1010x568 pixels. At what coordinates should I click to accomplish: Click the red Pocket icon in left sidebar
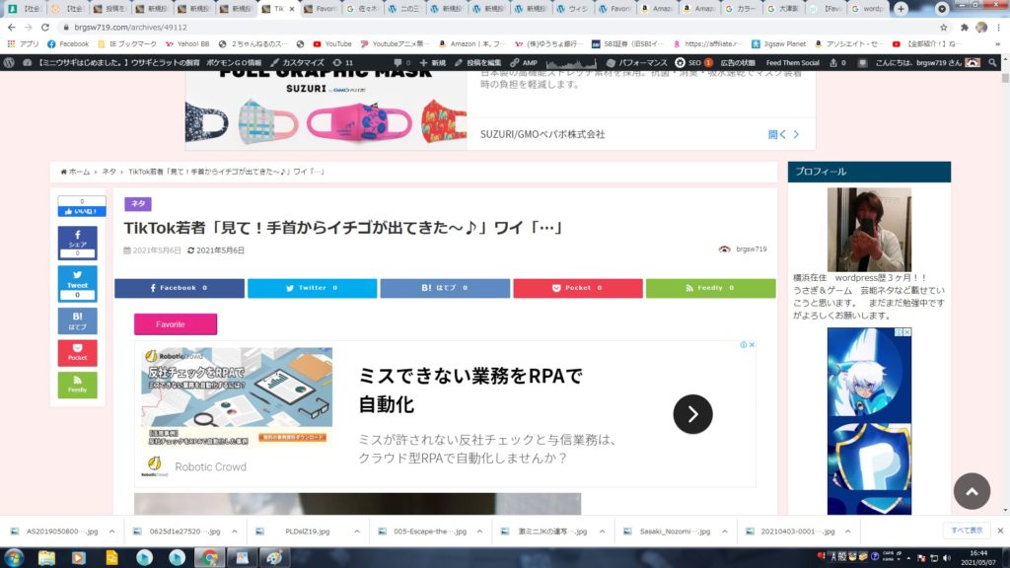77,352
